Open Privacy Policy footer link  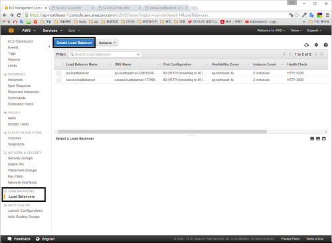pos(290,239)
